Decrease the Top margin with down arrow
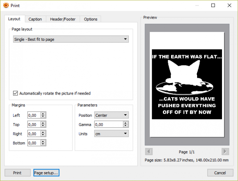 [x=43, y=126]
